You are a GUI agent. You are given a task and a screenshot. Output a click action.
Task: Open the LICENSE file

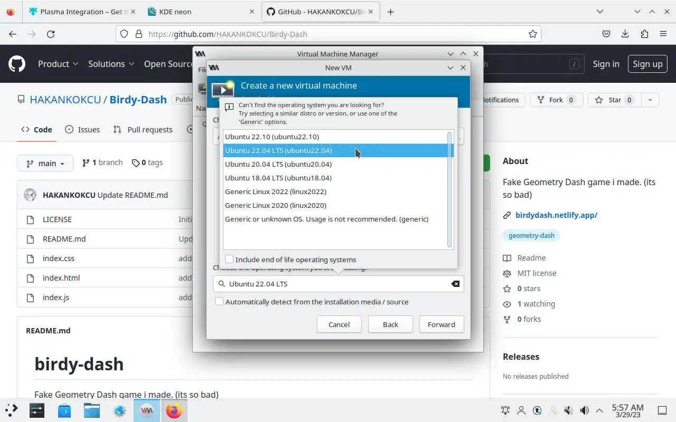coord(57,219)
